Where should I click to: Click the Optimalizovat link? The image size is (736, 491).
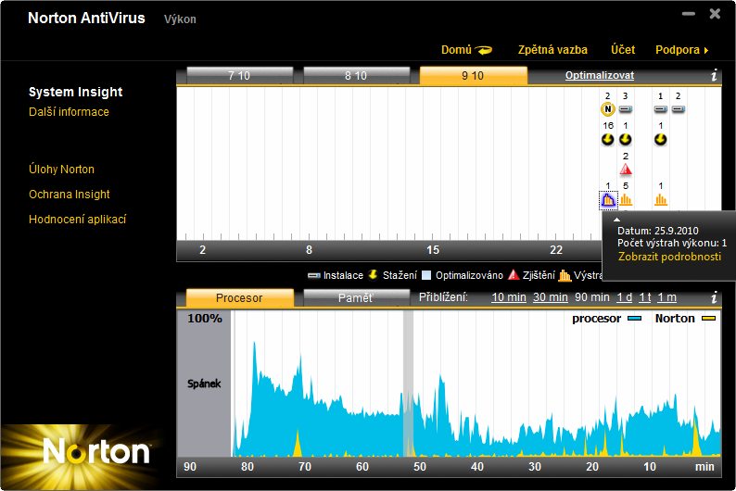coord(600,75)
